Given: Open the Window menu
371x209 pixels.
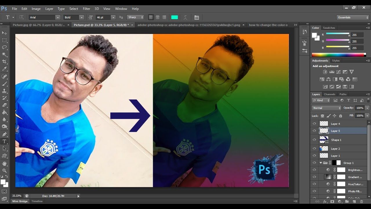Looking at the screenshot, I should click(121, 9).
